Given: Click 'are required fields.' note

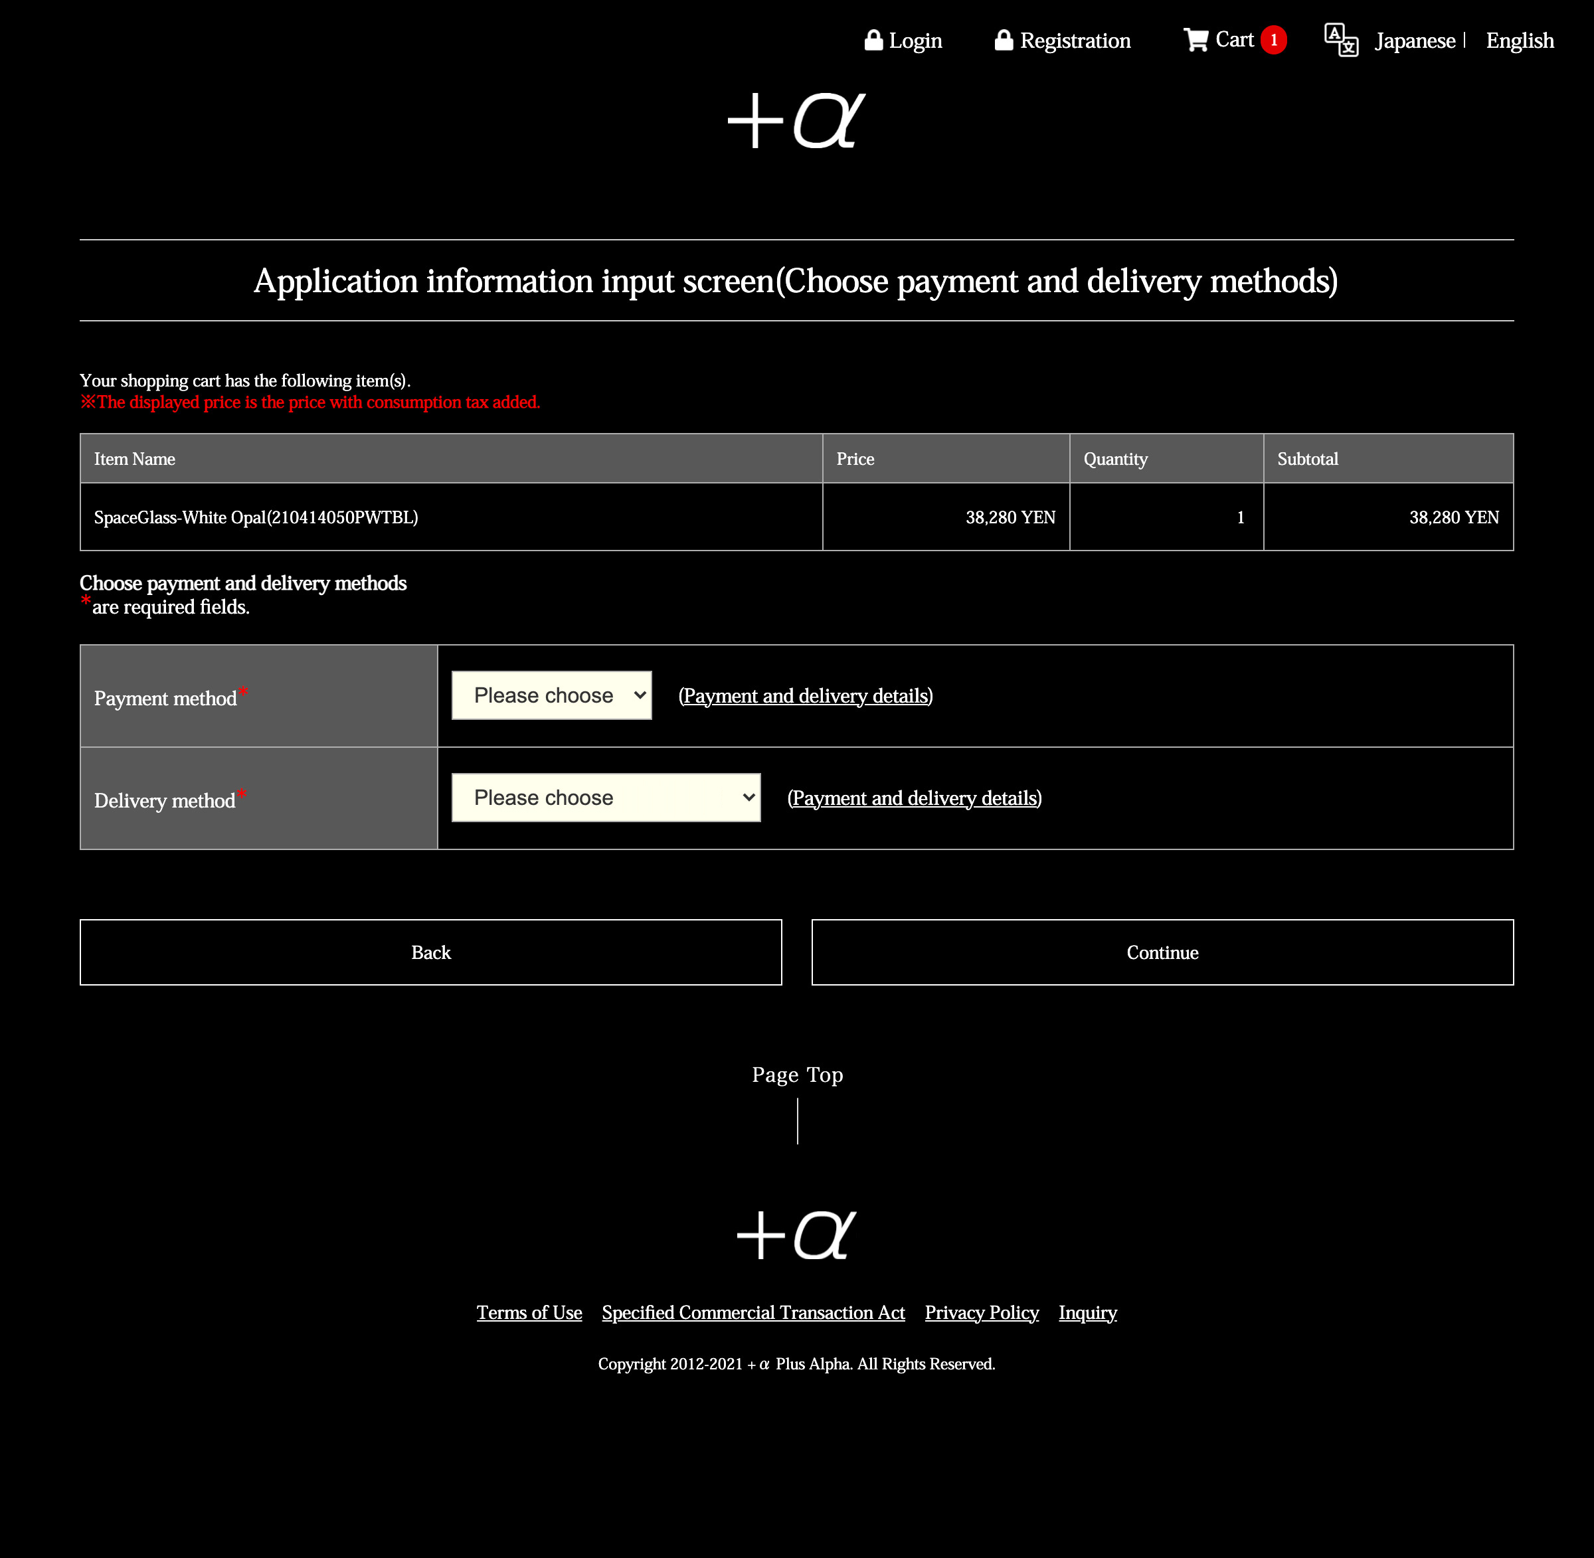Looking at the screenshot, I should coord(170,607).
